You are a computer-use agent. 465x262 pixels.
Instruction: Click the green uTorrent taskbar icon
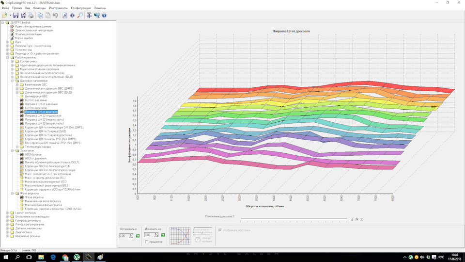[77, 257]
